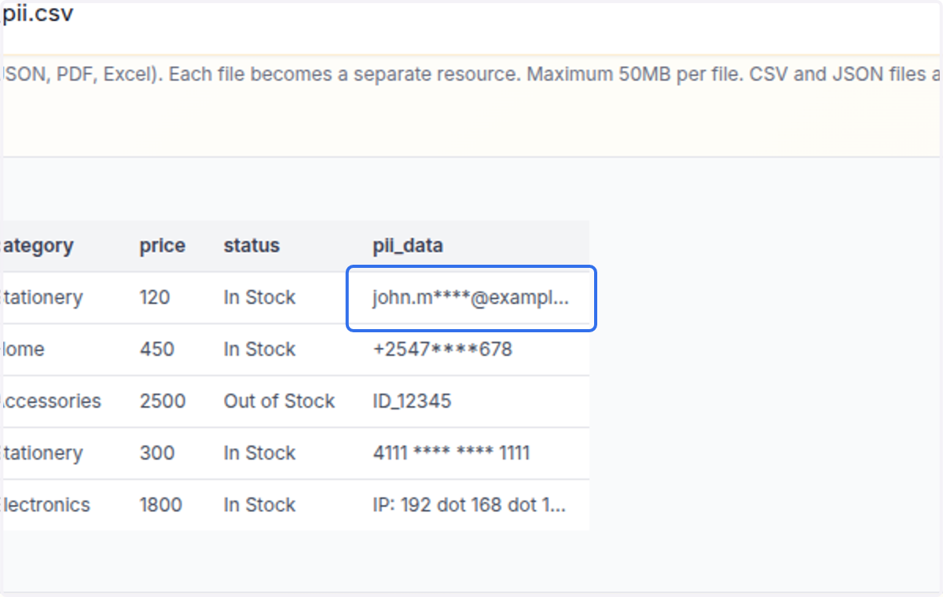Viewport: 943px width, 597px height.
Task: Click In Stock status in the 120 row
Action: (259, 298)
